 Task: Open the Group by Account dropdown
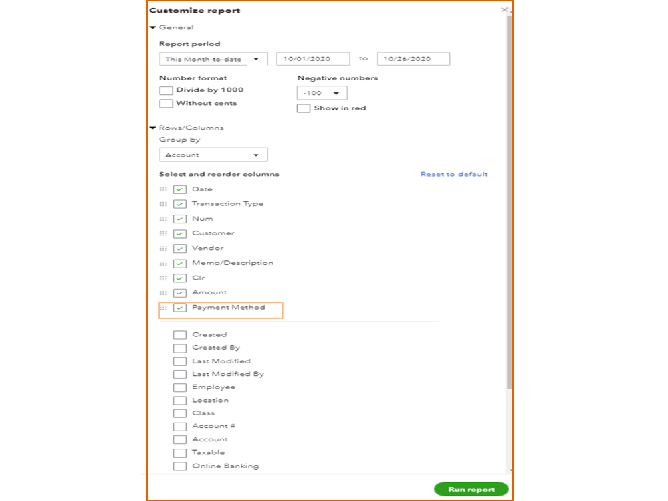pyautogui.click(x=213, y=155)
